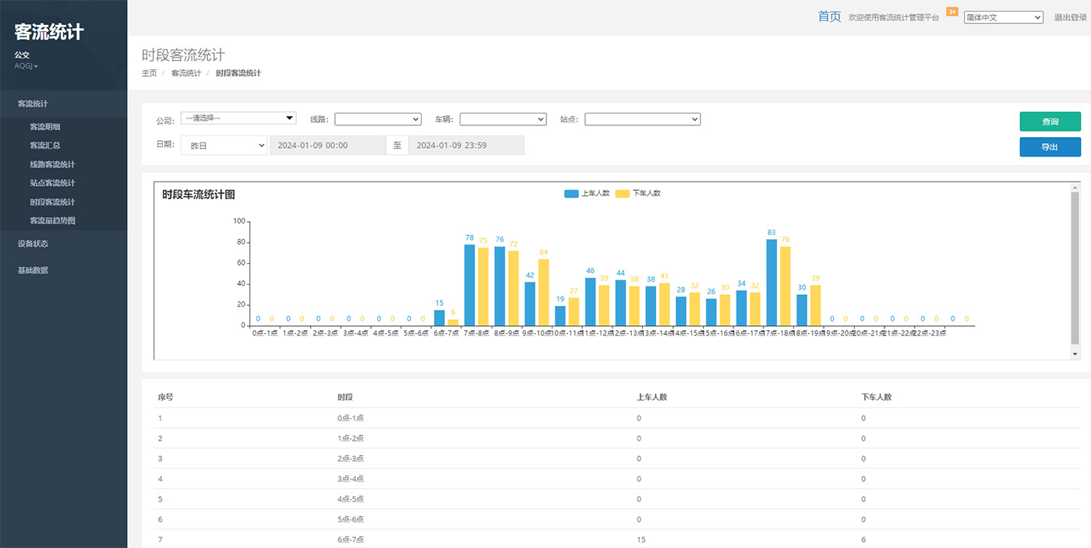Open 客流明细 in the sidebar
Screen dimensions: 1091x548
45,127
